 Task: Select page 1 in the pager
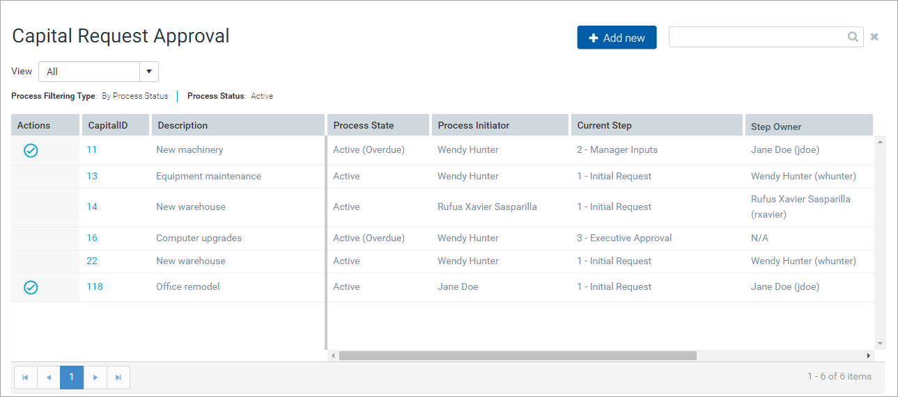click(72, 378)
